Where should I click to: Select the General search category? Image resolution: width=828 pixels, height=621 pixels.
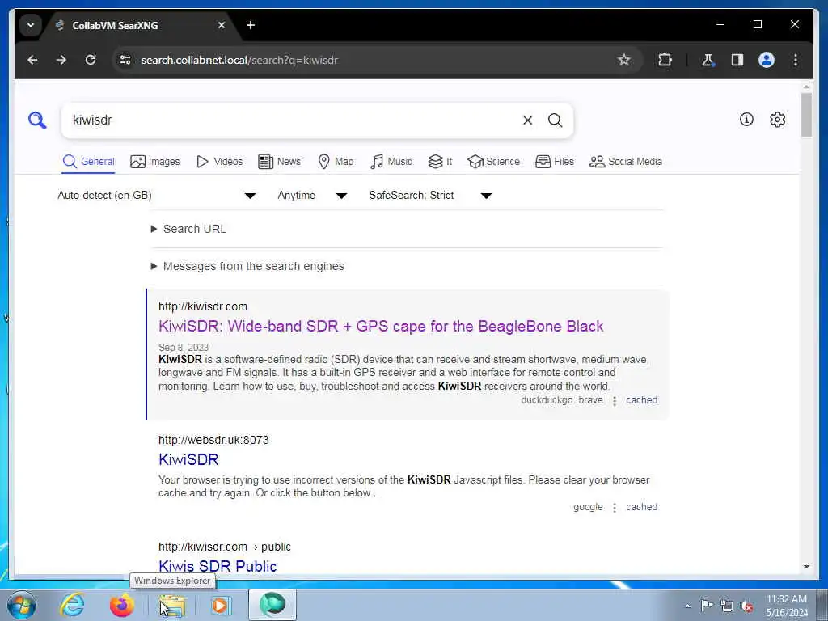88,162
